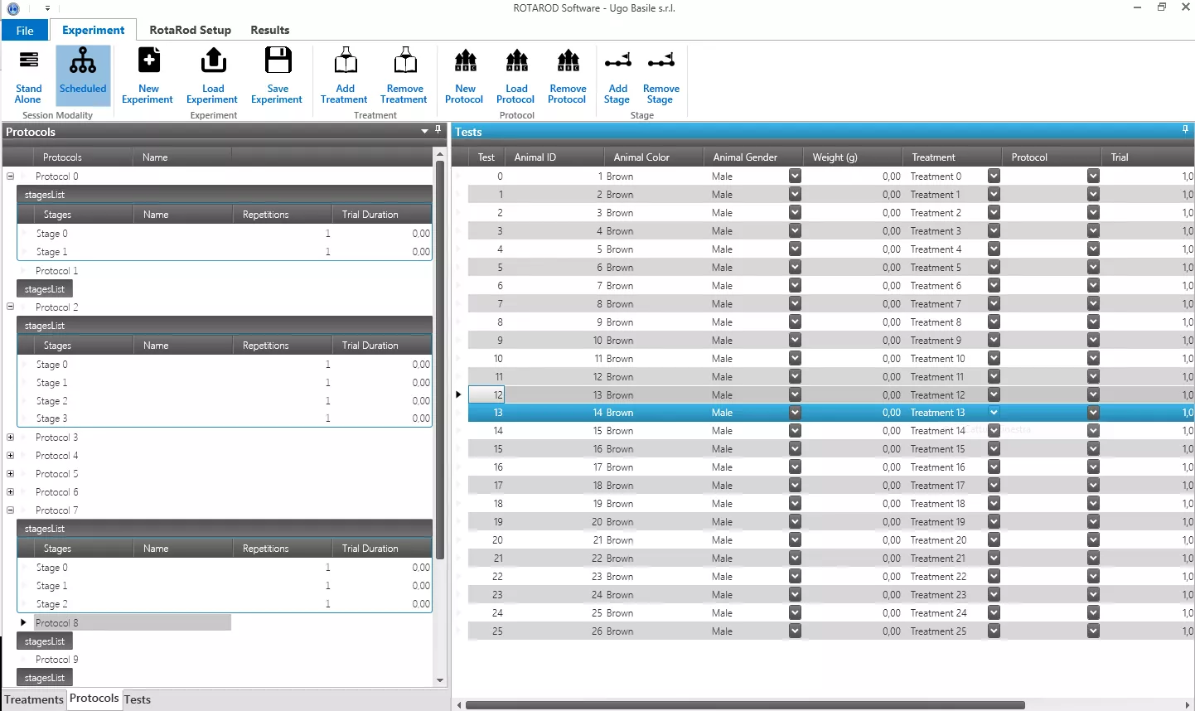The image size is (1195, 711).
Task: Open the Results tab
Action: pos(269,29)
